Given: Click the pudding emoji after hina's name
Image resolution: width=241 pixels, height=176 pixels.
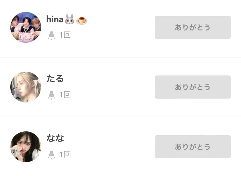Looking at the screenshot, I should pos(82,21).
